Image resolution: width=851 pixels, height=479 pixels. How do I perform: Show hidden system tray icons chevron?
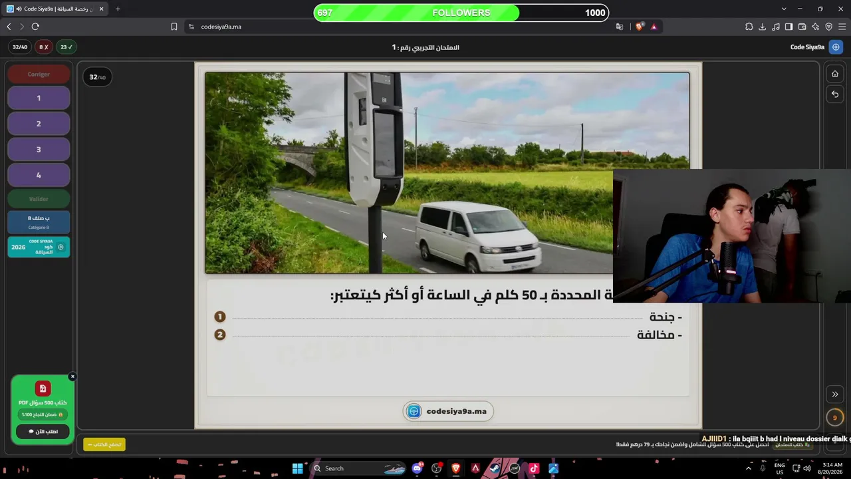(748, 468)
